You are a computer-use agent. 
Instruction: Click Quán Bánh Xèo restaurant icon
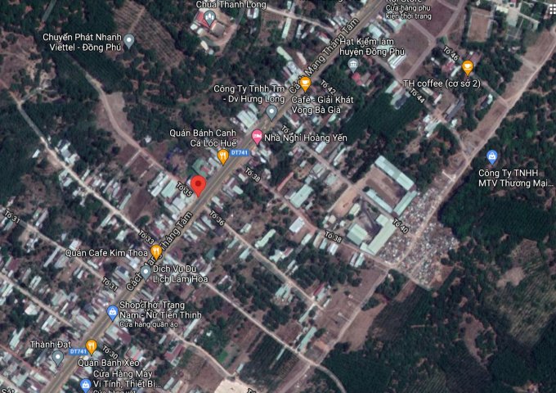(91, 346)
